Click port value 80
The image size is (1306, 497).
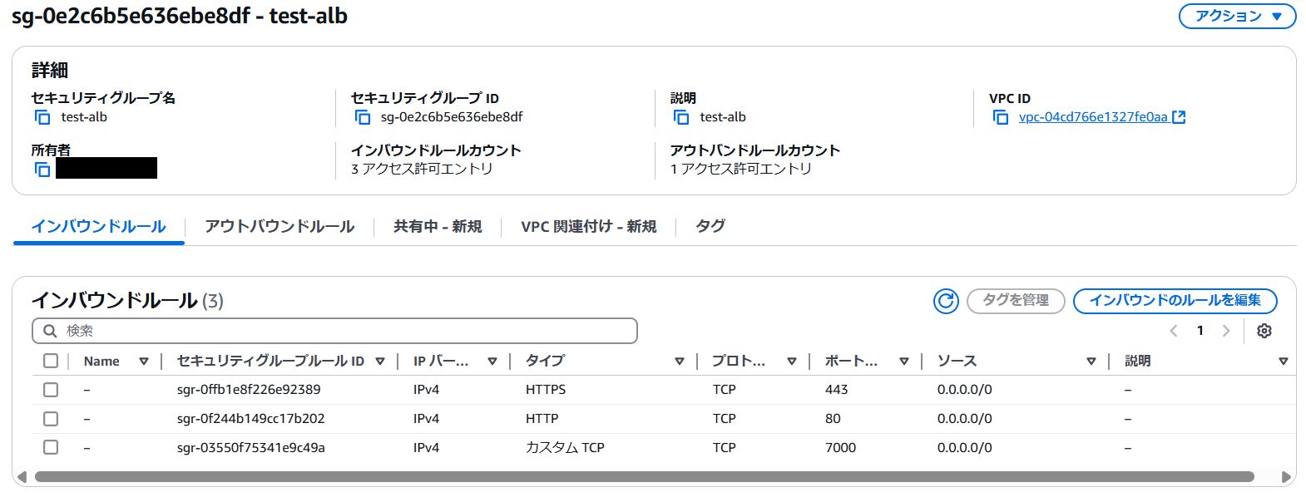[x=833, y=419]
